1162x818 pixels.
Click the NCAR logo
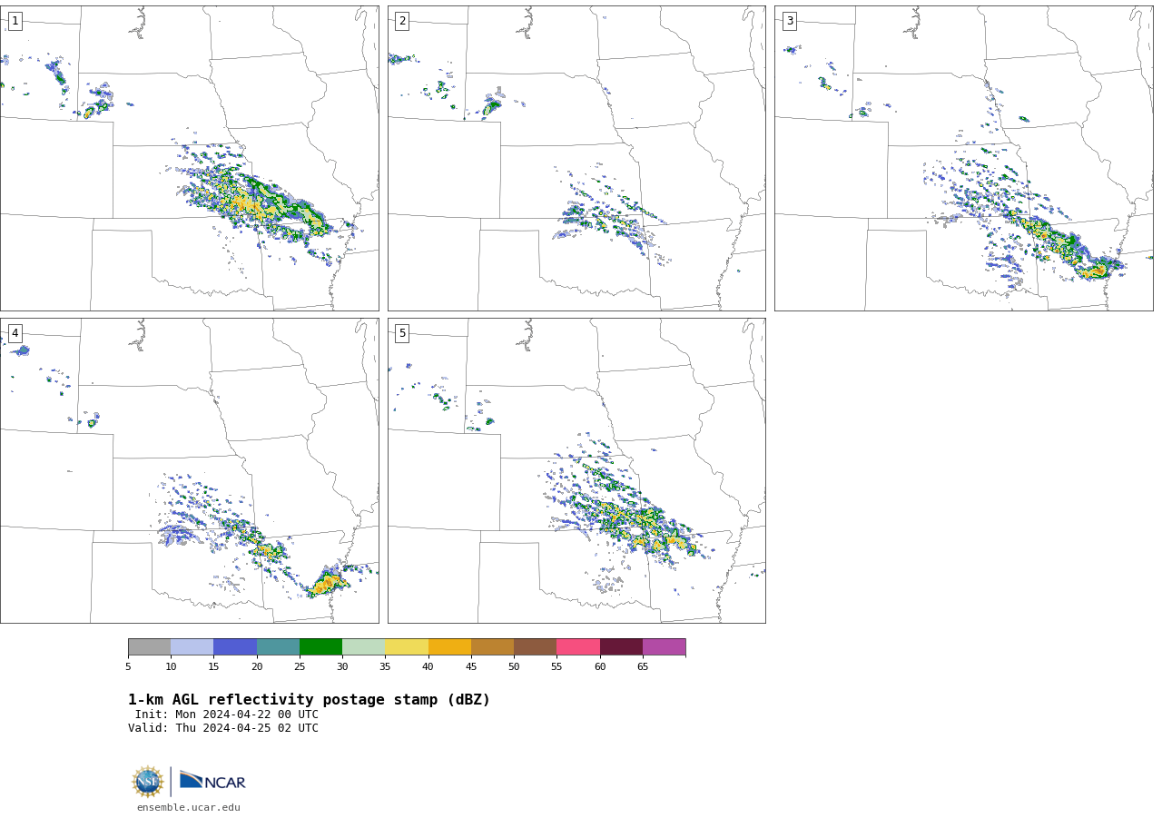[212, 781]
